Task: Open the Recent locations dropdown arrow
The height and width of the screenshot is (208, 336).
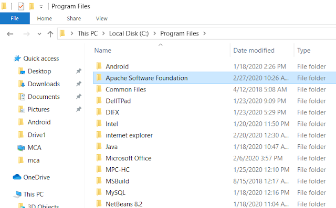Action: pos(39,33)
